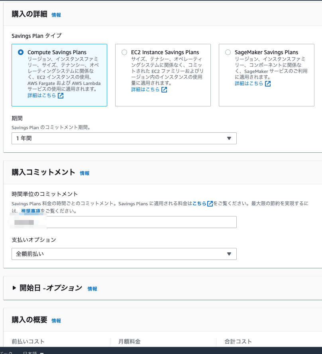Expand the 開始日 オプション section

click(14, 288)
